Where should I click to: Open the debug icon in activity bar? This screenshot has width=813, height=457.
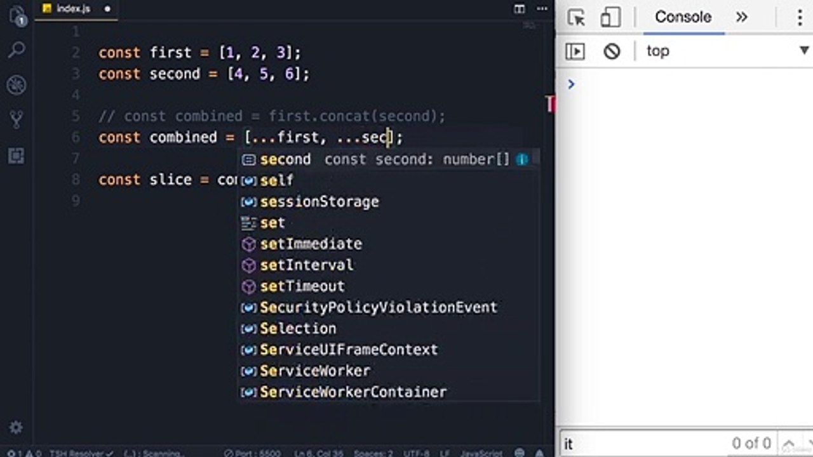(x=17, y=84)
